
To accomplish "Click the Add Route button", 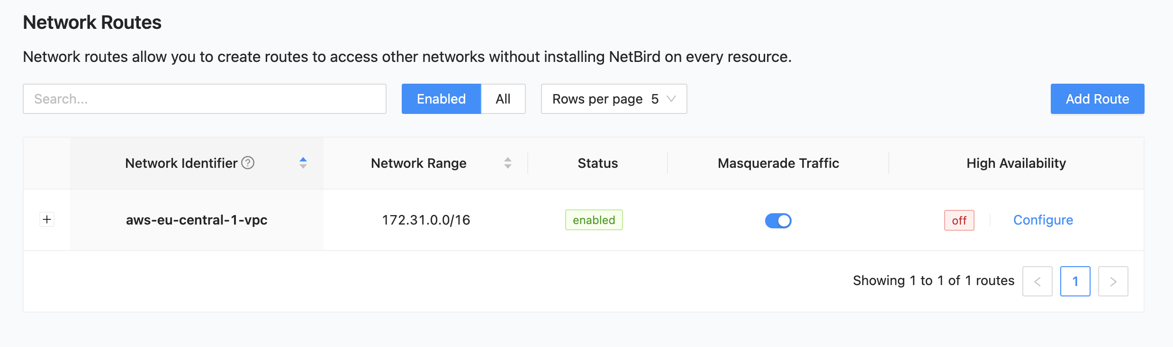I will 1097,99.
